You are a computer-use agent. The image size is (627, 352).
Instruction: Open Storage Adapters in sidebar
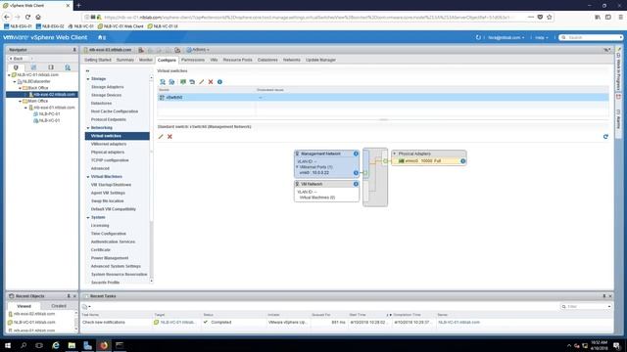[x=107, y=87]
